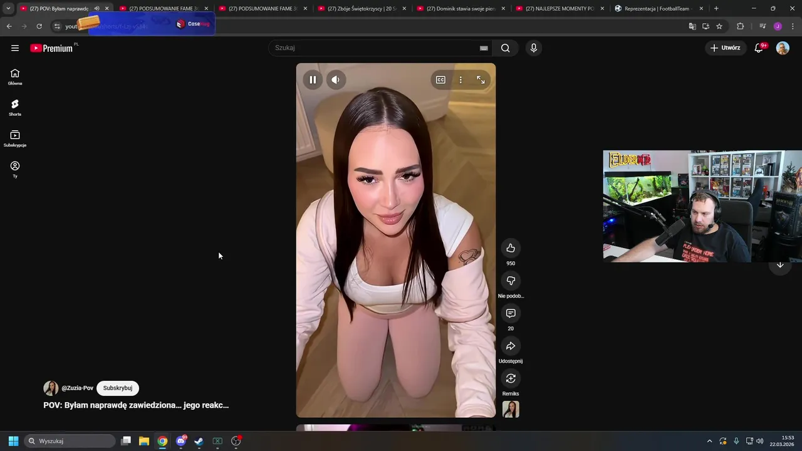Mute the Short's volume

(336, 80)
